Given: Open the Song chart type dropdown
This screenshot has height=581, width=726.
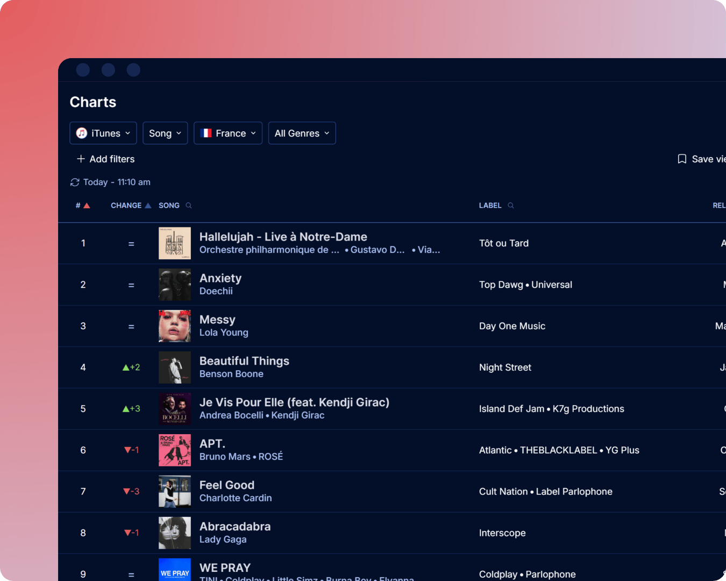Looking at the screenshot, I should click(x=165, y=133).
